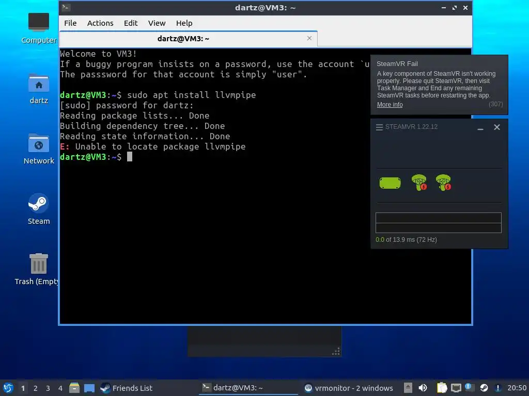Click the SteamVR frame timing graph
Viewport: 529px width, 396px height.
[439, 223]
